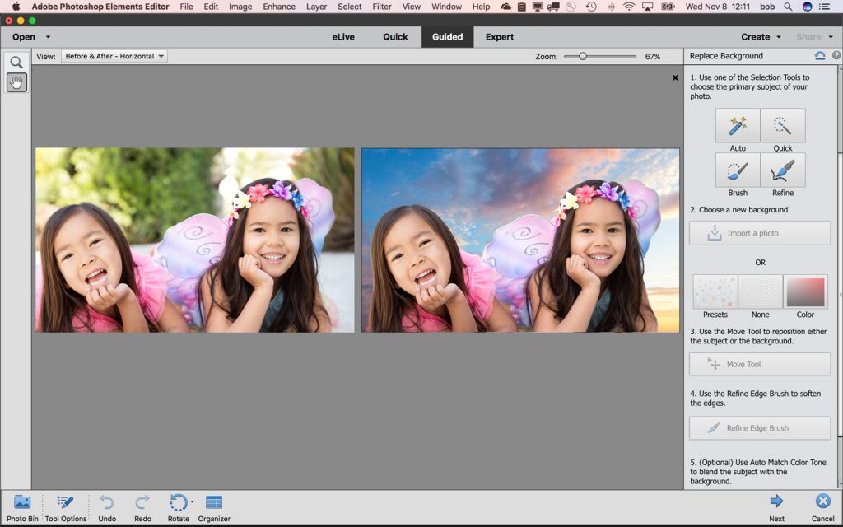This screenshot has height=527, width=843.
Task: Select the Refine selection tool
Action: coord(782,170)
